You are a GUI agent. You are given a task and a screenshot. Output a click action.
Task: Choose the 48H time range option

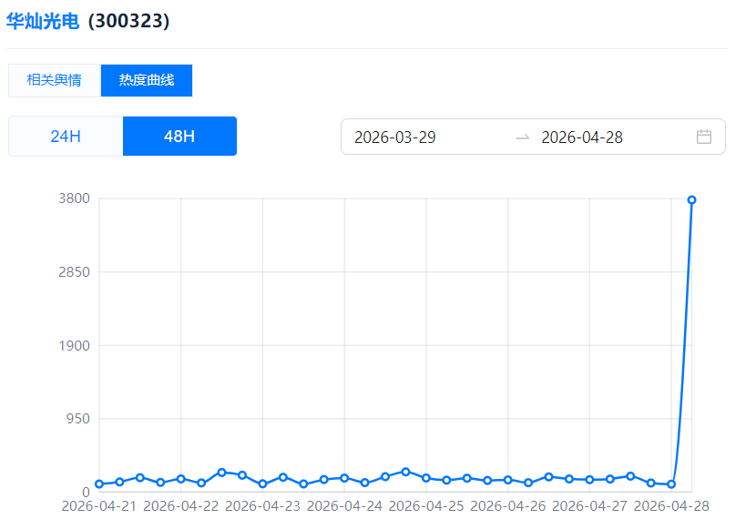(179, 137)
